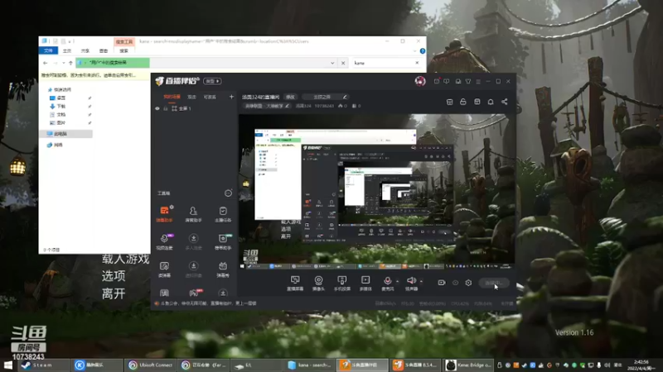Image resolution: width=663 pixels, height=372 pixels.
Task: Click the more (…) circle icon beside 工具箱
Action: point(229,193)
